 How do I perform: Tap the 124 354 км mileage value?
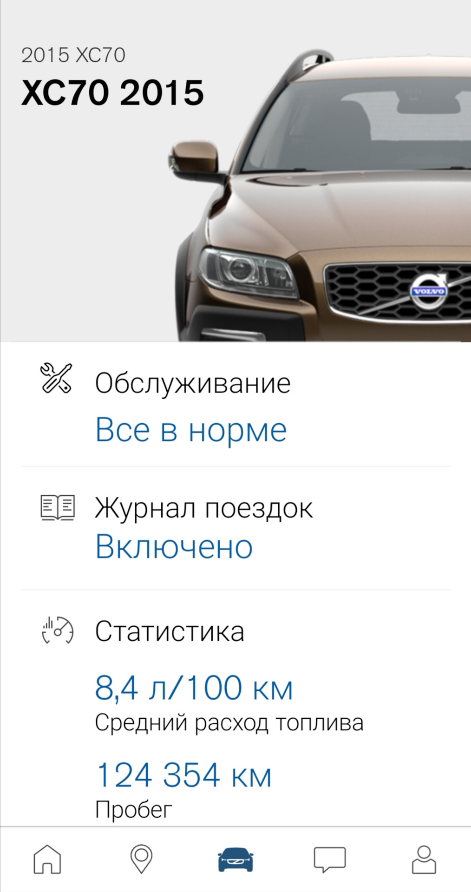pos(183,774)
